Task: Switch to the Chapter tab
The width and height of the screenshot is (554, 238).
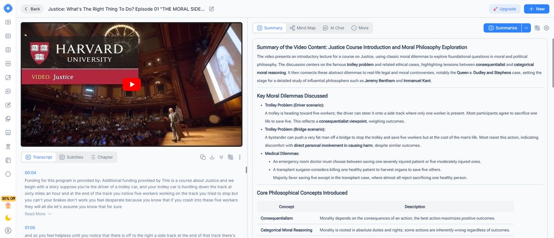Action: pyautogui.click(x=102, y=157)
